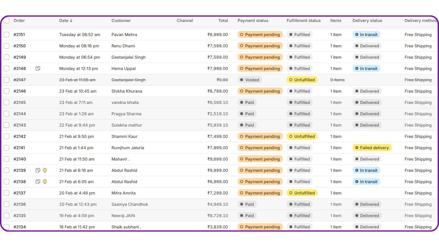Click the note icon on order #2139

click(x=38, y=170)
